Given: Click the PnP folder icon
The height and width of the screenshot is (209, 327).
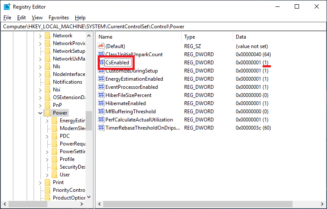Looking at the screenshot, I should click(48, 105).
